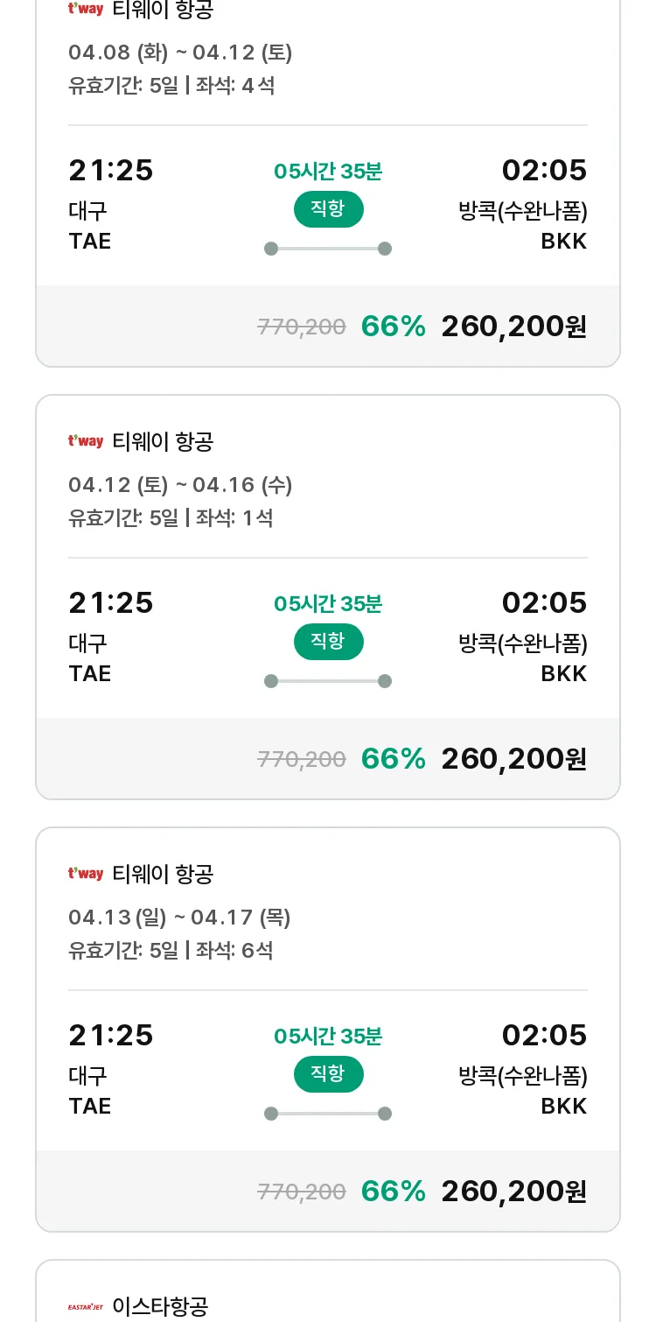
Task: Select the 260,200원 price on the 04.13 flight
Action: [514, 1191]
